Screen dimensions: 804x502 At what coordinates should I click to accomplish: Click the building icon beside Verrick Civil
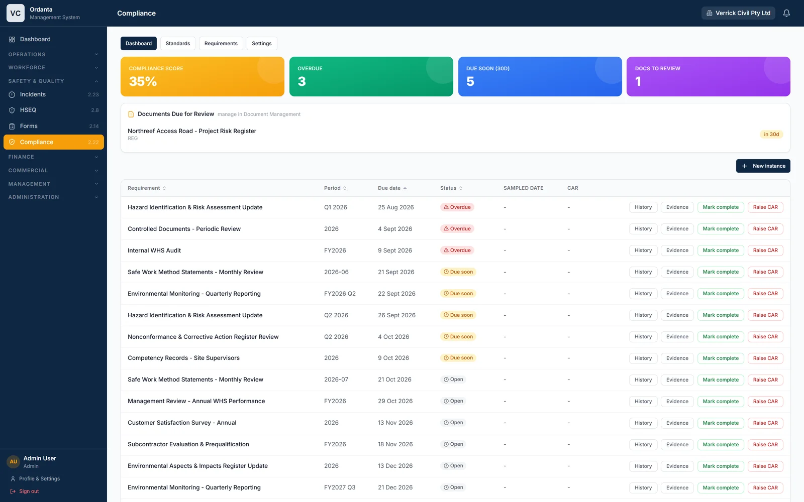(710, 13)
